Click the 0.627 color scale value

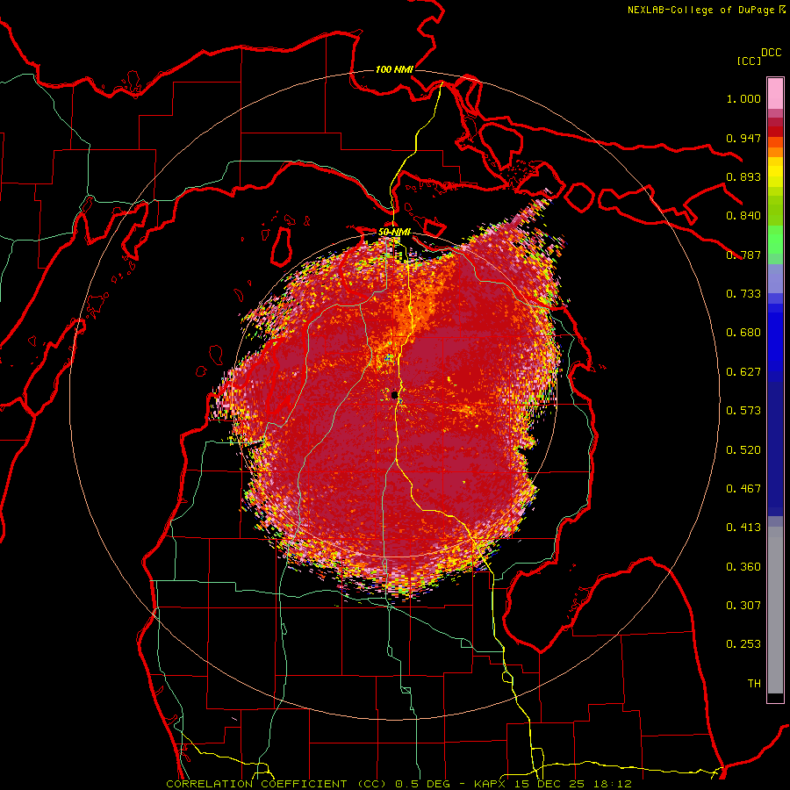[x=743, y=372]
